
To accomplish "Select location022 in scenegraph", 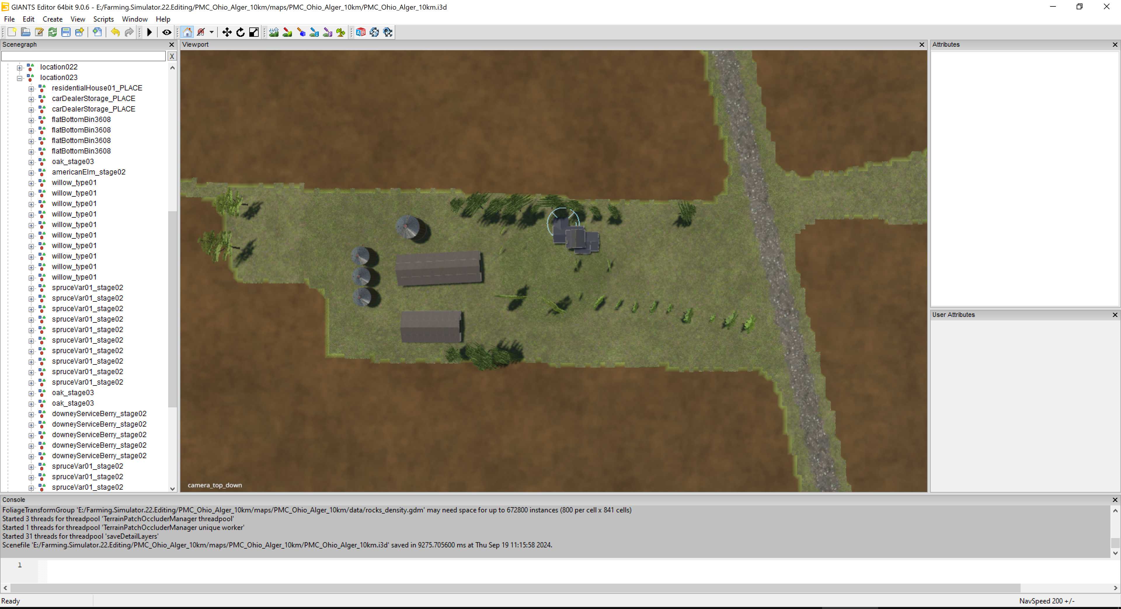I will click(59, 67).
